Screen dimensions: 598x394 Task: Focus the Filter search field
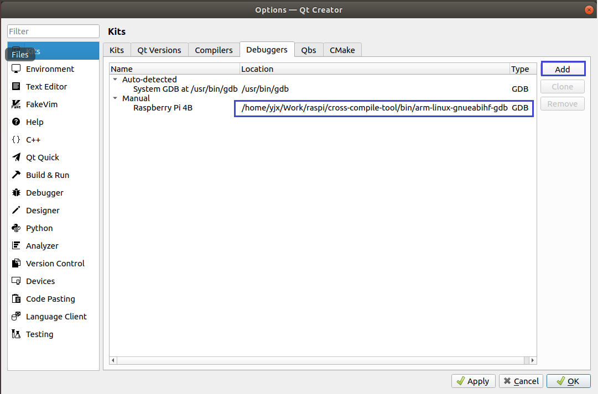(54, 31)
